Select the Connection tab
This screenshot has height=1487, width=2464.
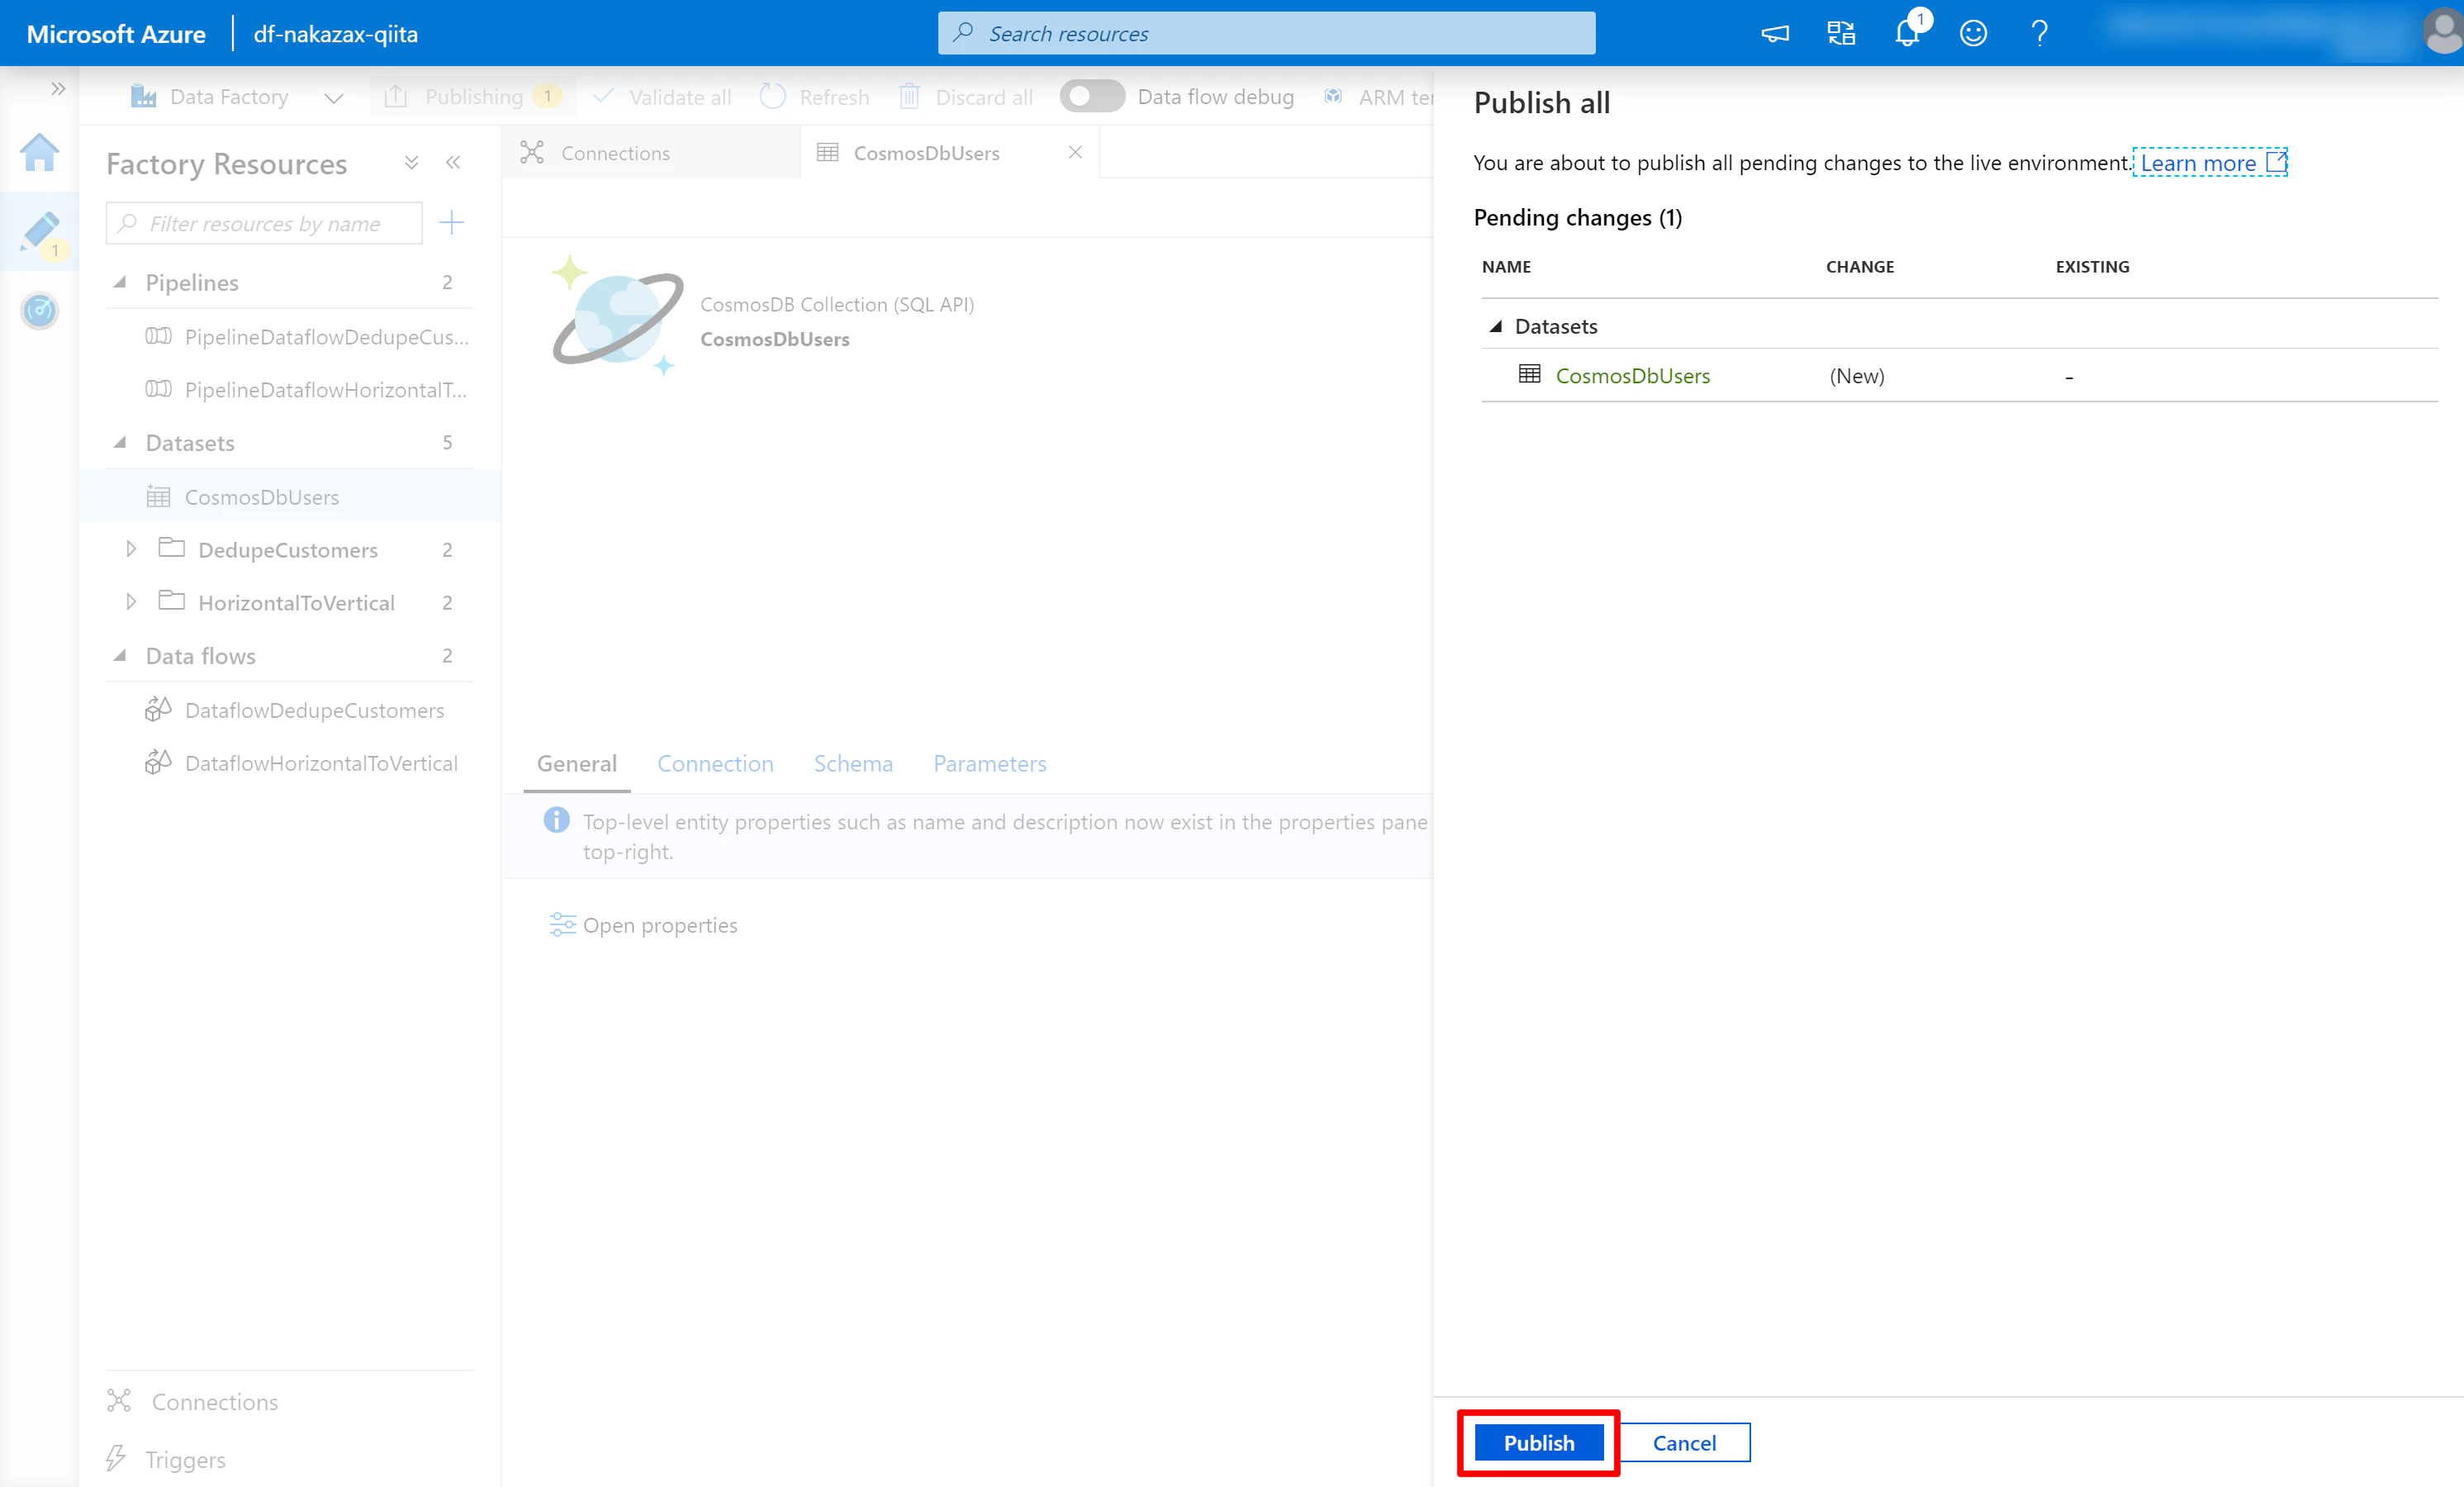tap(715, 764)
